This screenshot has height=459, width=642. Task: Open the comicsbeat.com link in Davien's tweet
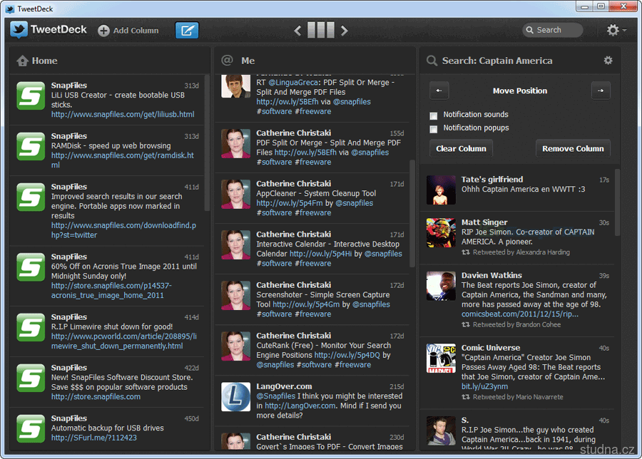point(520,314)
